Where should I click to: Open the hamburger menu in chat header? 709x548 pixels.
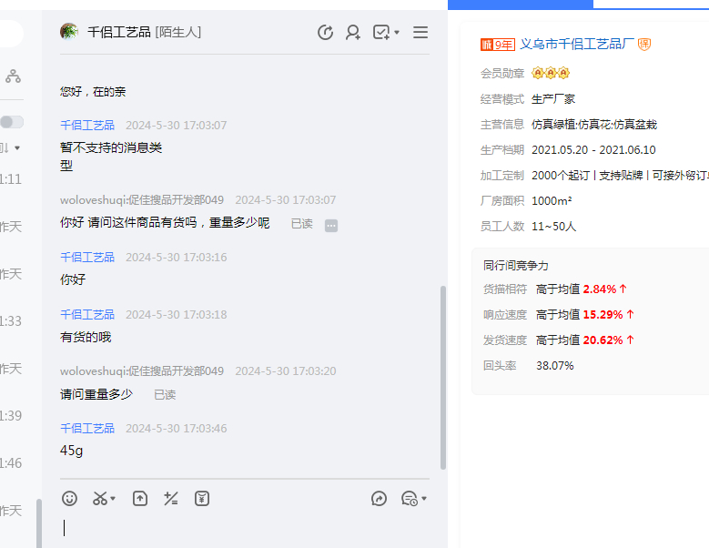pos(420,33)
